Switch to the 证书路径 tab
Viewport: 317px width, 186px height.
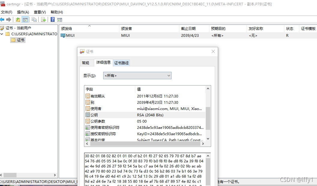tap(121, 63)
